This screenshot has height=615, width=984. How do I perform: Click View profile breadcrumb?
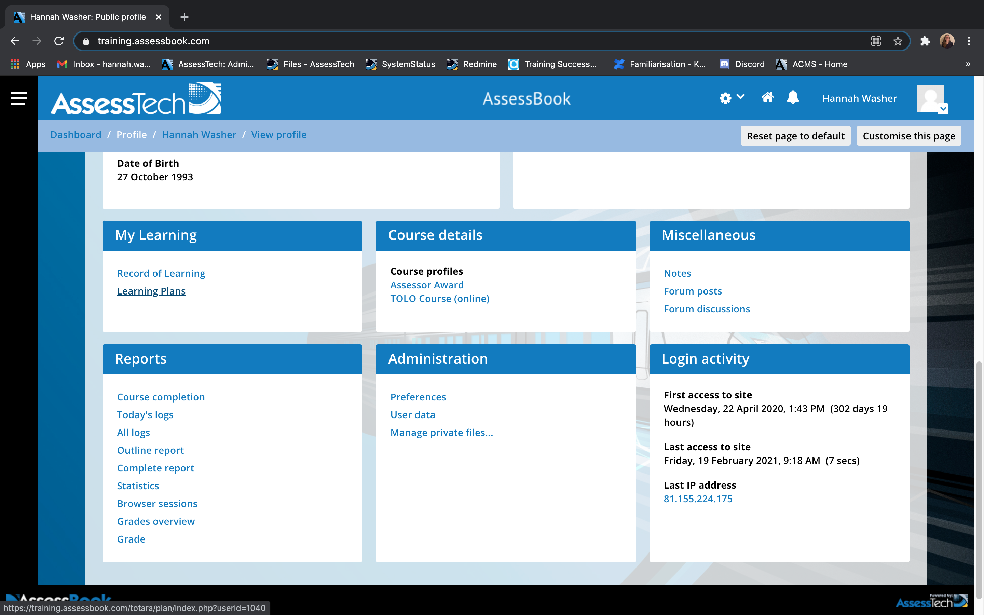[278, 135]
